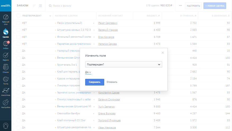Expand the Подтвержден? field dropdown in dialog

[x=124, y=64]
